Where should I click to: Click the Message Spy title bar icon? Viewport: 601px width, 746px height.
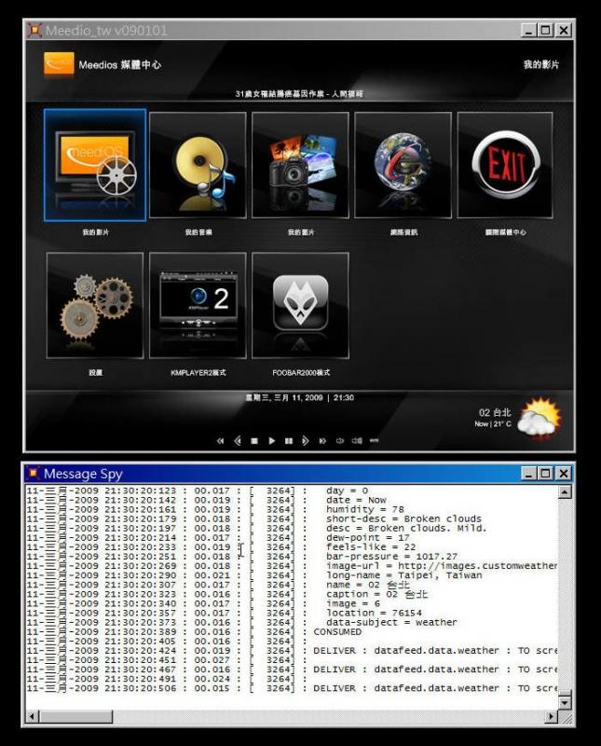tap(34, 474)
